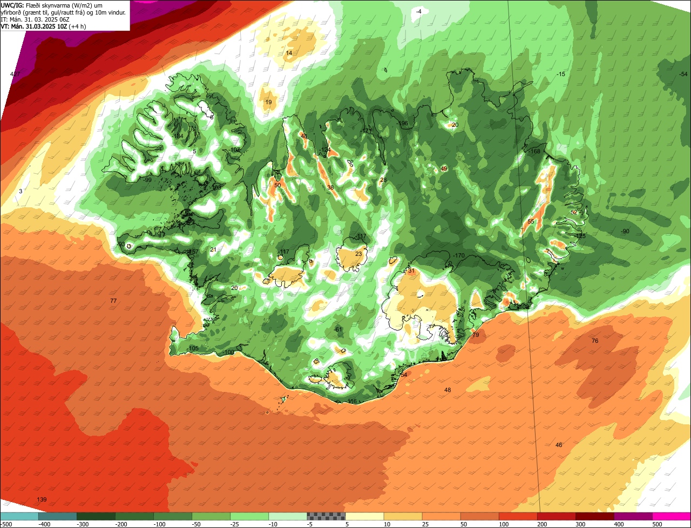Click the '-500' legend label

pyautogui.click(x=6, y=524)
